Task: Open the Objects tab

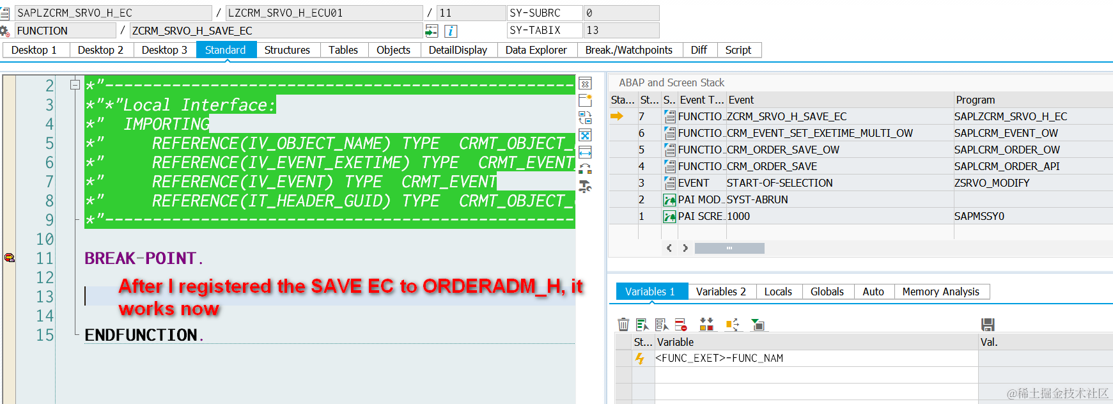Action: pos(394,50)
